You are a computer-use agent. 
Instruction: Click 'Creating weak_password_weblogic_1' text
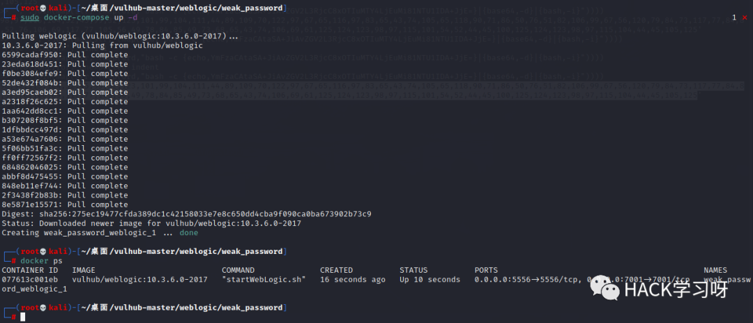79,233
